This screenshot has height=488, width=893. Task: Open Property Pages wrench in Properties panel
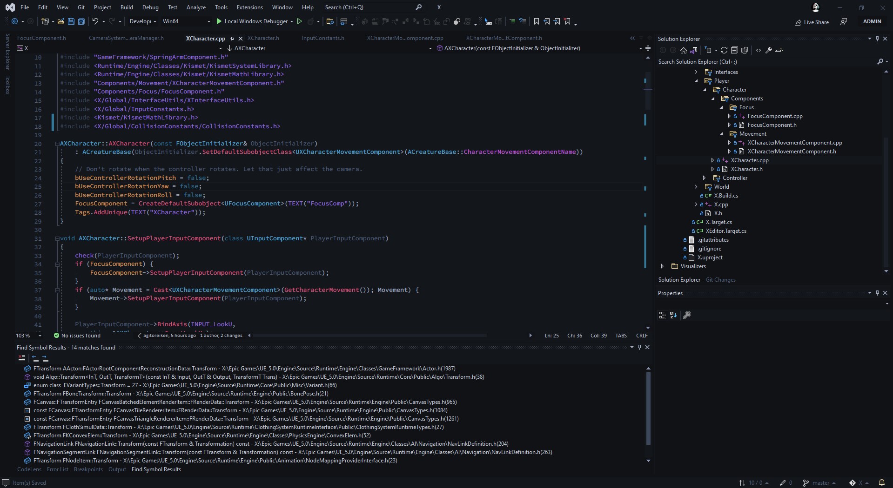[687, 315]
